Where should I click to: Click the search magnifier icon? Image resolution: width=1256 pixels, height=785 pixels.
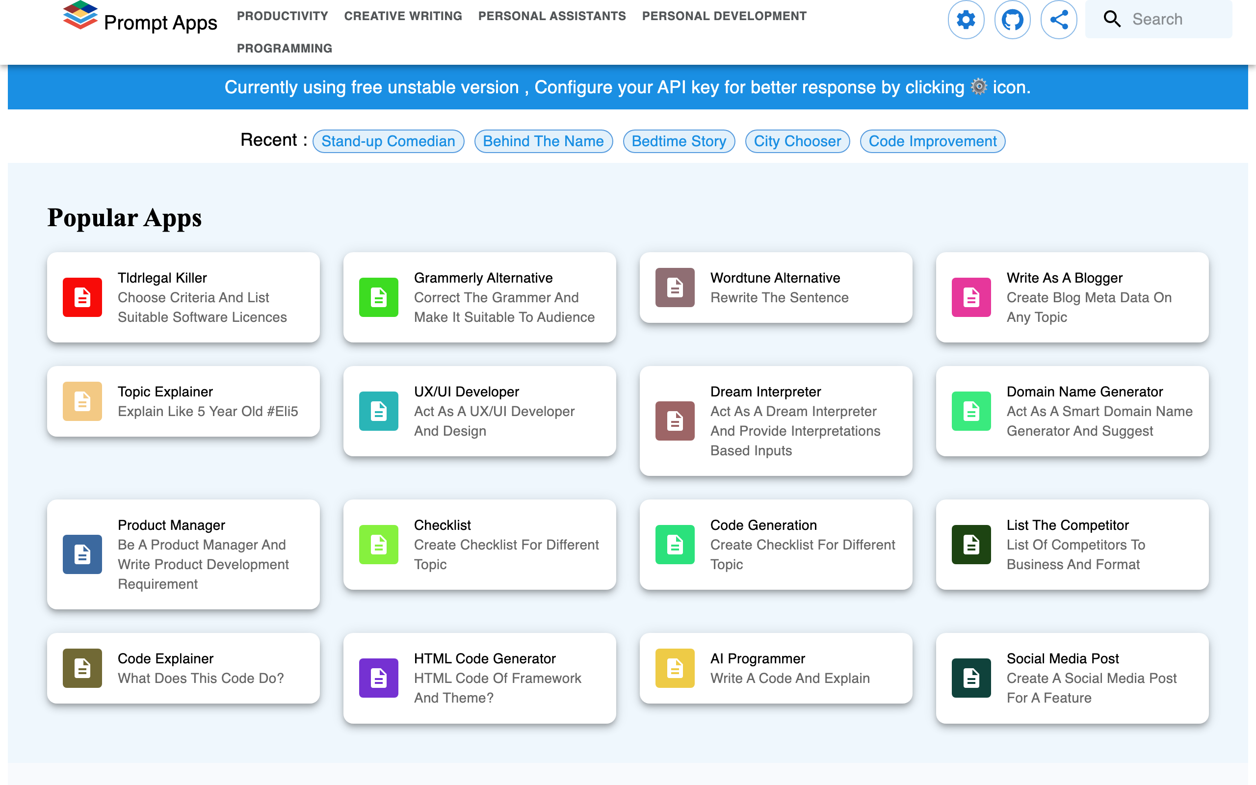(x=1112, y=19)
